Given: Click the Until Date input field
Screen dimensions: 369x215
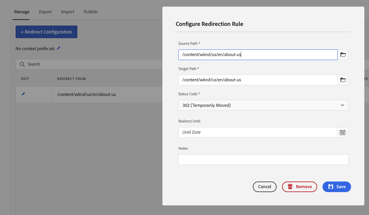Looking at the screenshot, I should [258, 132].
